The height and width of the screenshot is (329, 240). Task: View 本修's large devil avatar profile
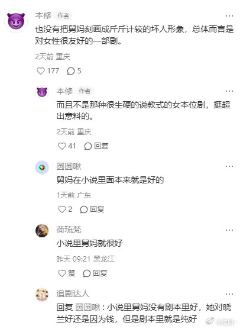click(16, 21)
